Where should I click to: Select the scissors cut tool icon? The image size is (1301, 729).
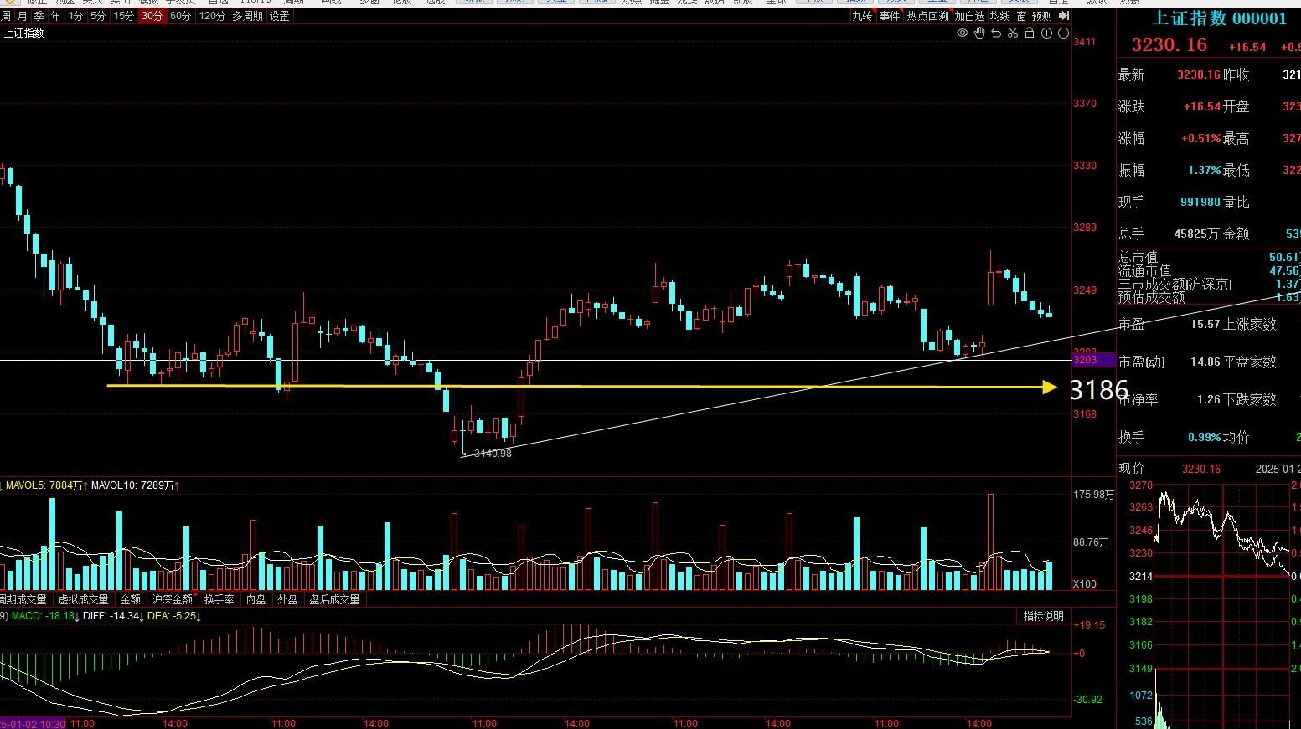point(1013,33)
